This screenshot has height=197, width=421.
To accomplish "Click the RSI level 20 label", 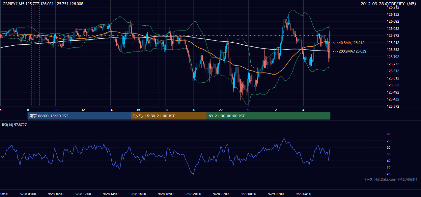I will pos(388,174).
